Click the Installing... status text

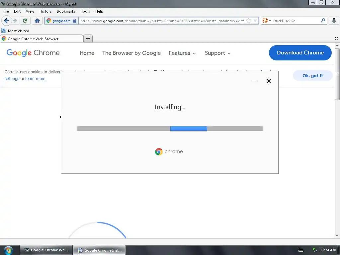170,107
